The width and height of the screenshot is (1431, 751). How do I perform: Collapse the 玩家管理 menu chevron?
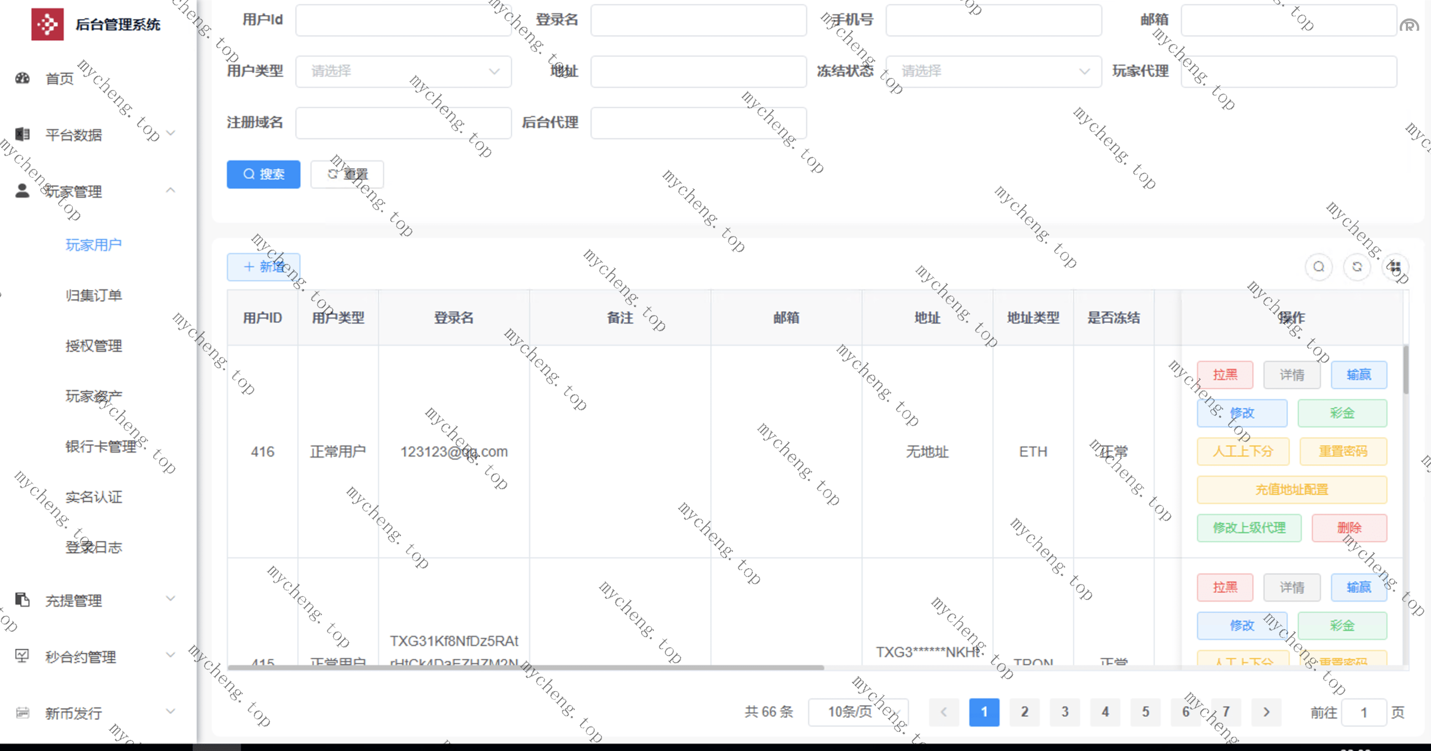170,191
